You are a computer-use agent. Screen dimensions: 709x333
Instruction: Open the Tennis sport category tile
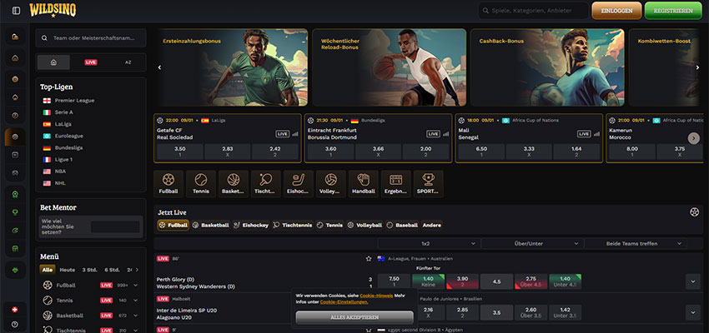201,184
